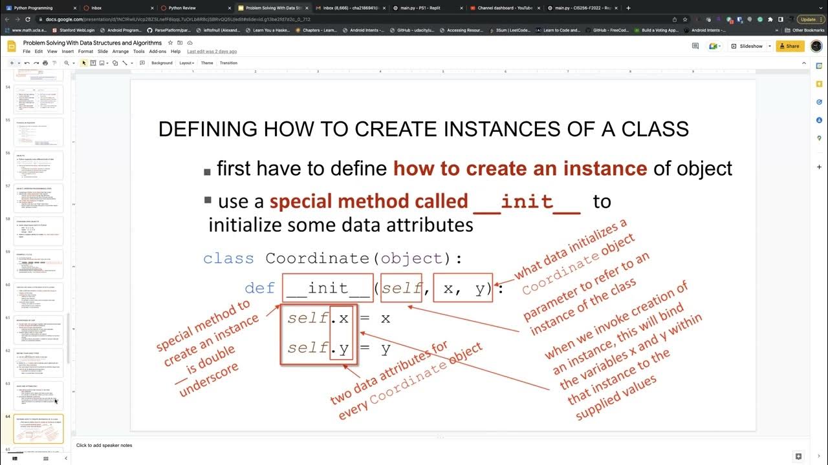Open the comment history icon
The width and height of the screenshot is (828, 465).
pyautogui.click(x=695, y=46)
